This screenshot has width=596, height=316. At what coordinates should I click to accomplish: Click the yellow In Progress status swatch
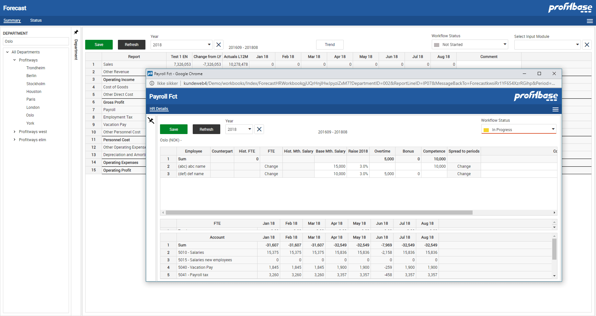point(486,130)
